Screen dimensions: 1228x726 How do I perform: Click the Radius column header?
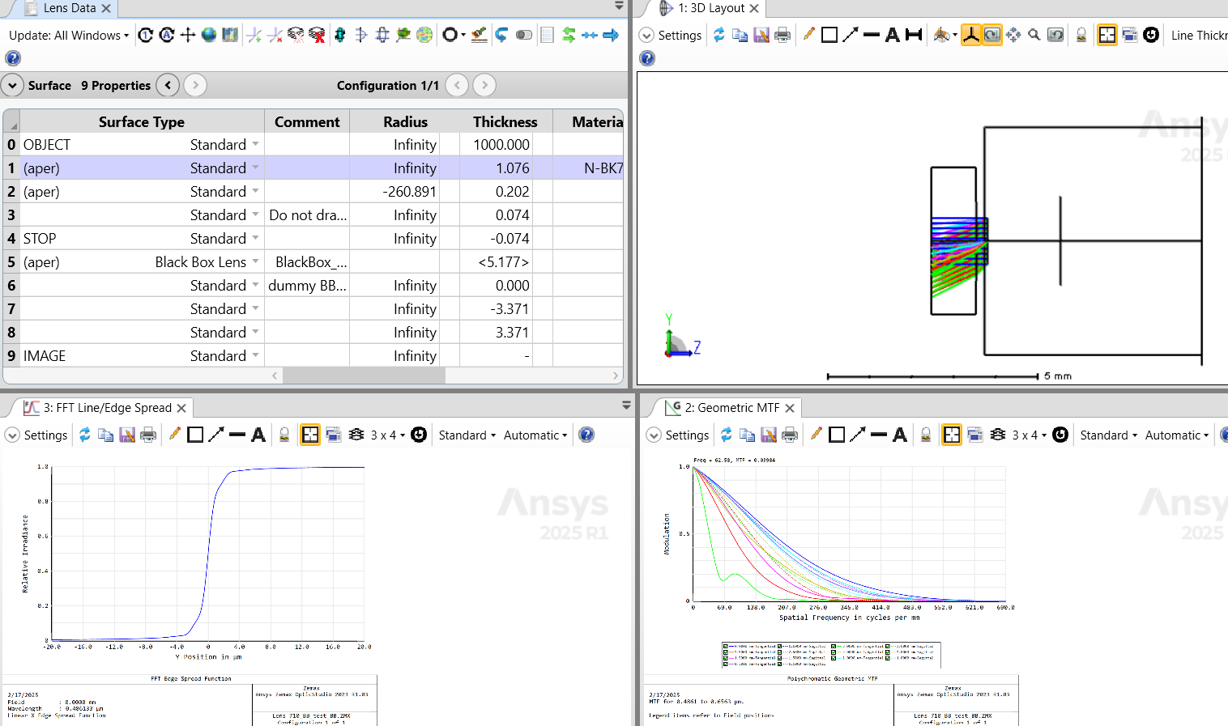(405, 121)
